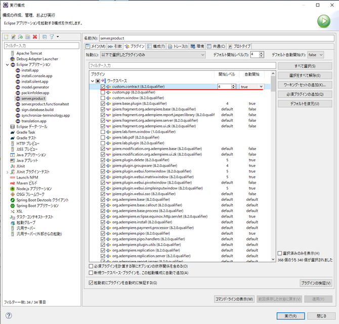339x324 pixels.
Task: Toggle 起動前にプラグインを自動的に検証する checkbox
Action: point(91,282)
